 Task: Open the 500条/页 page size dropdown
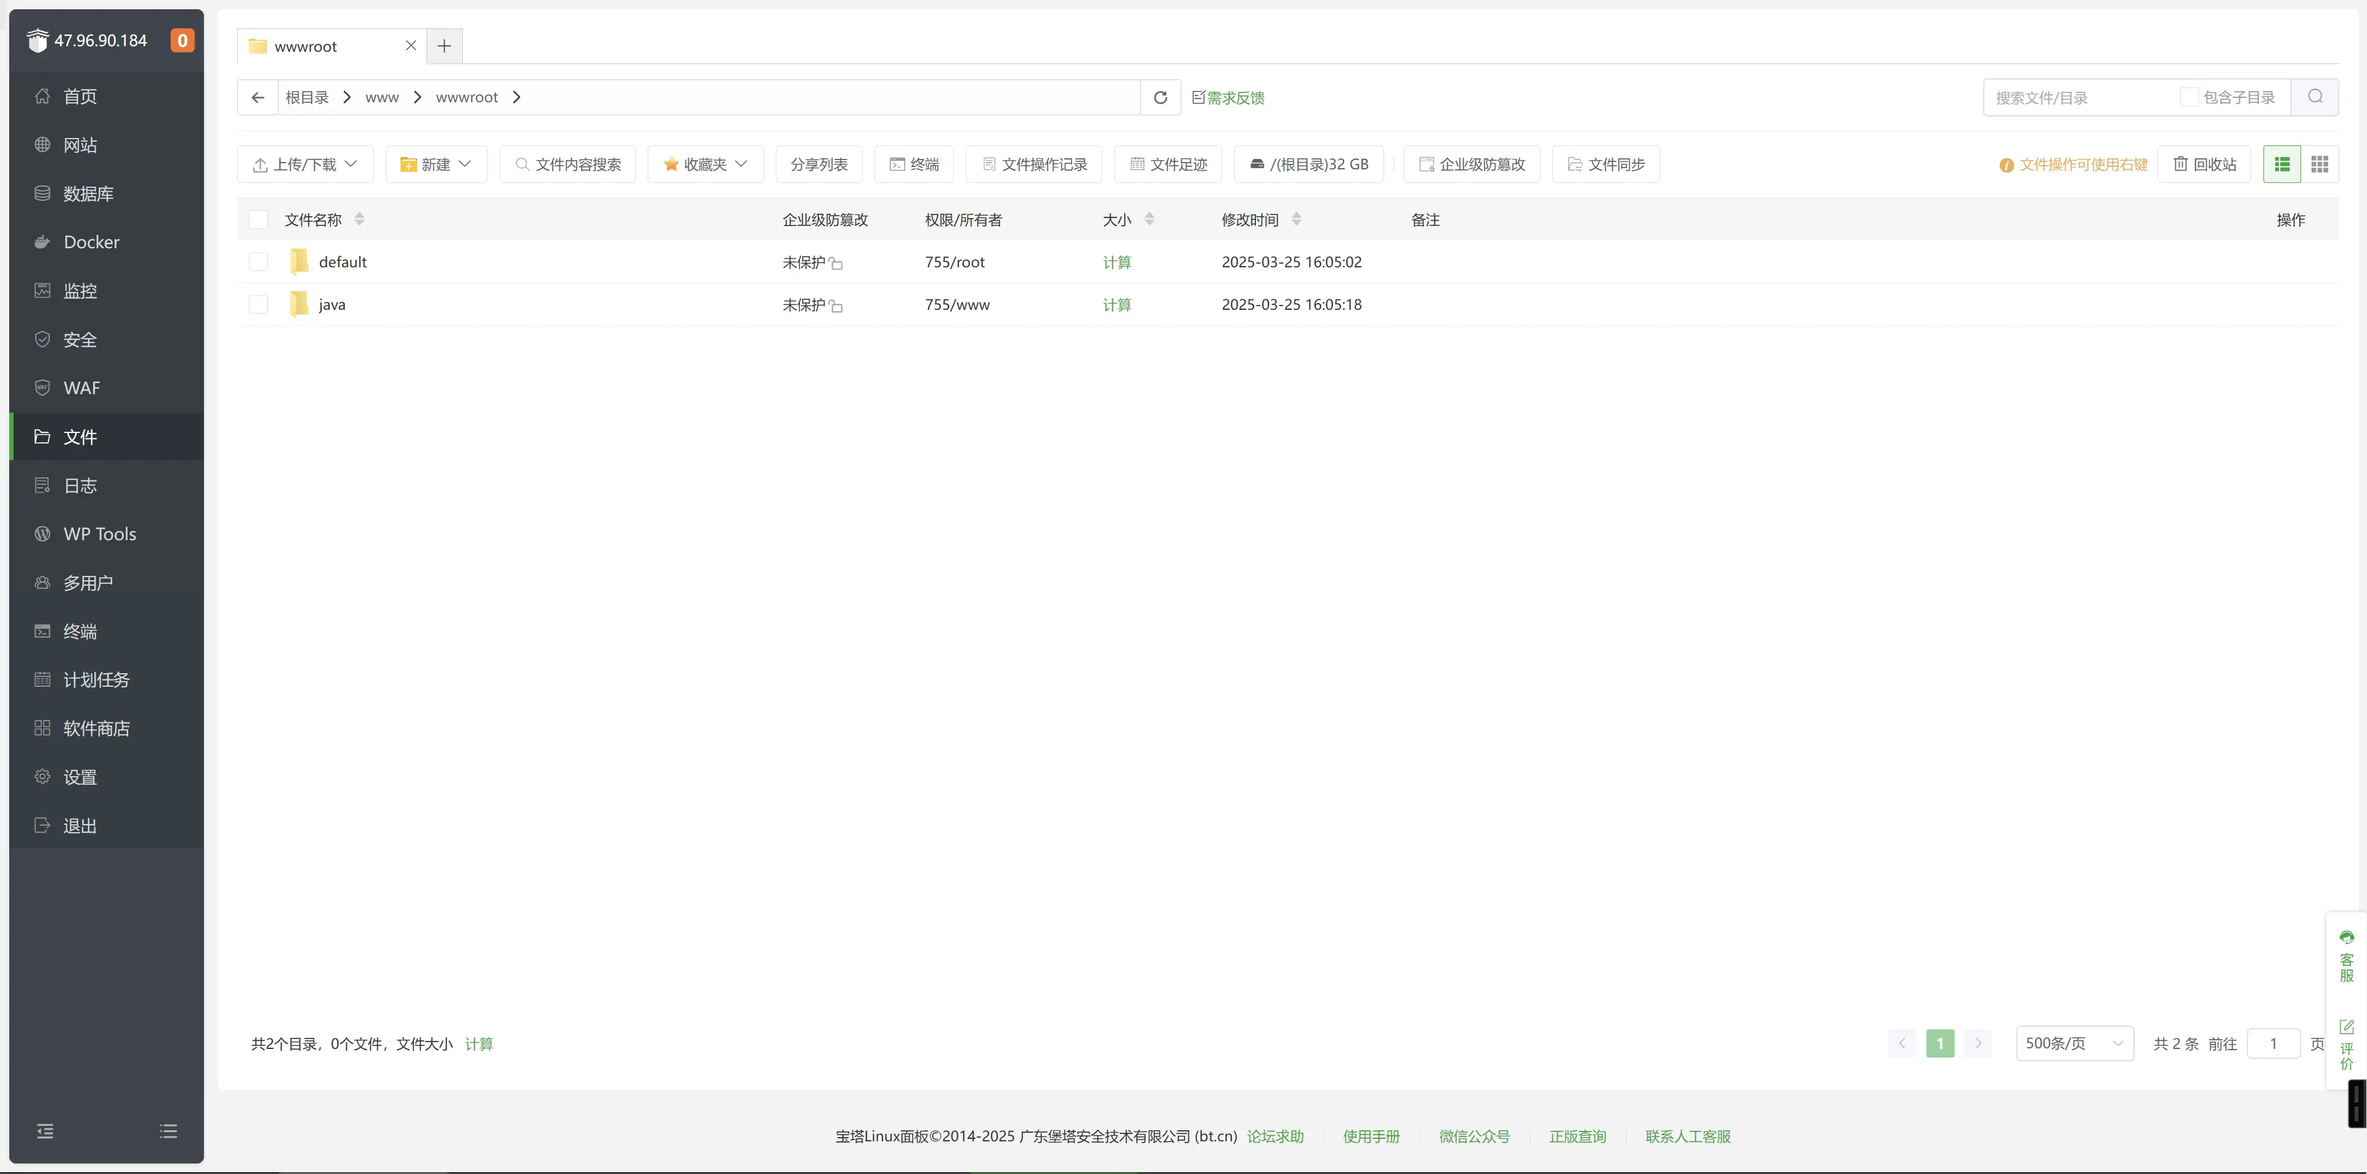coord(2075,1043)
